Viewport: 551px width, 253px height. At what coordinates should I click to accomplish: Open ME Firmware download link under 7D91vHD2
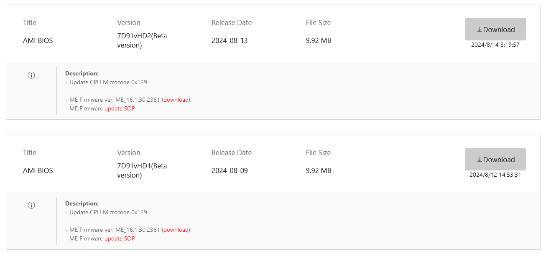pyautogui.click(x=176, y=100)
